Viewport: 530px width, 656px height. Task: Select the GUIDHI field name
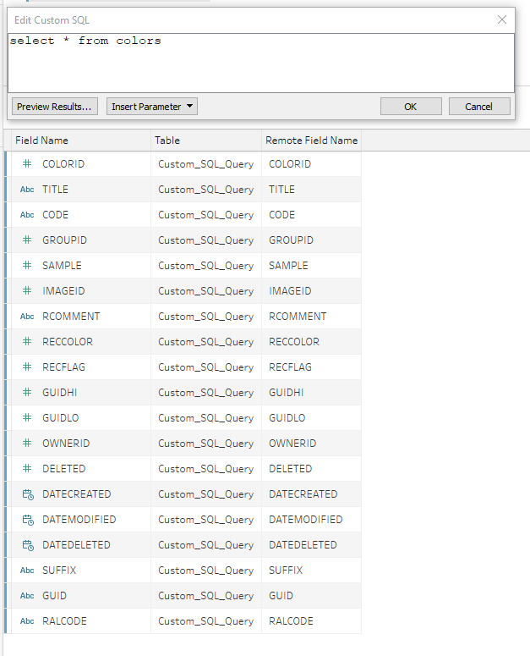tap(60, 393)
